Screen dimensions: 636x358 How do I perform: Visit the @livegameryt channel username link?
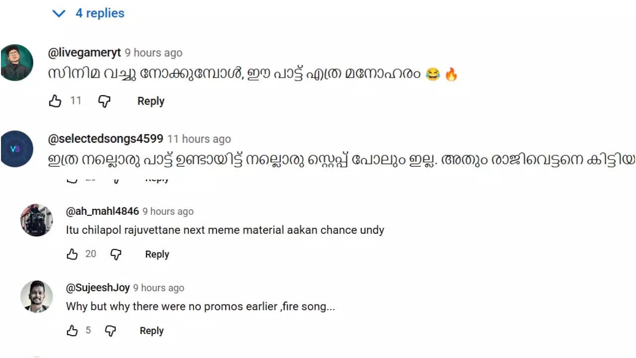(x=84, y=53)
